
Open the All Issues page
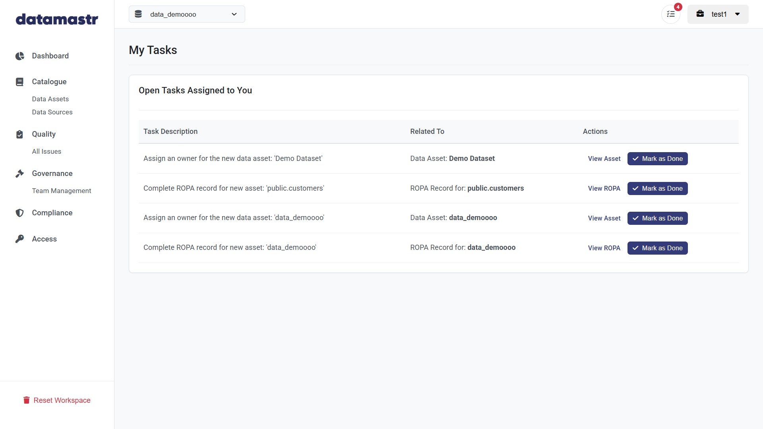pyautogui.click(x=46, y=151)
